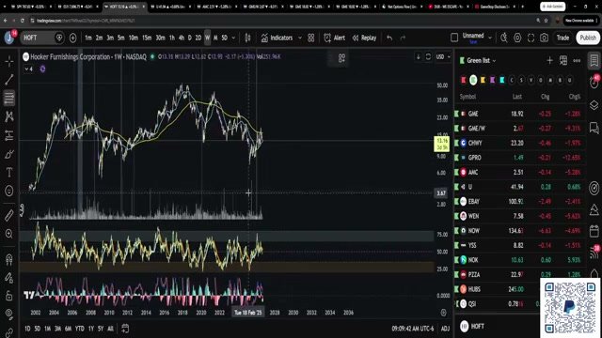Screen dimensions: 602x338
Task: Enter fullscreen mode
Action: tap(531, 38)
